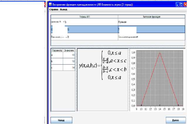Select the parameter c name cell
This screenshot has height=124, width=187.
click(57, 68)
